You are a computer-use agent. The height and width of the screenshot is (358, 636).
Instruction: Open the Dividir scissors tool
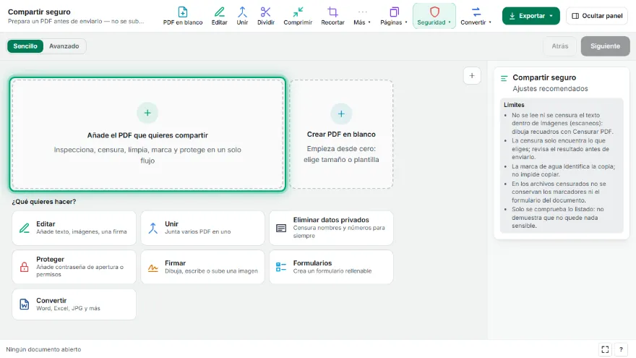[x=266, y=16]
